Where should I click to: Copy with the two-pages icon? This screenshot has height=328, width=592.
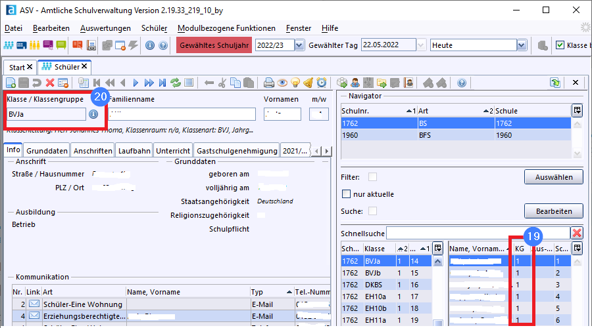tap(235, 83)
